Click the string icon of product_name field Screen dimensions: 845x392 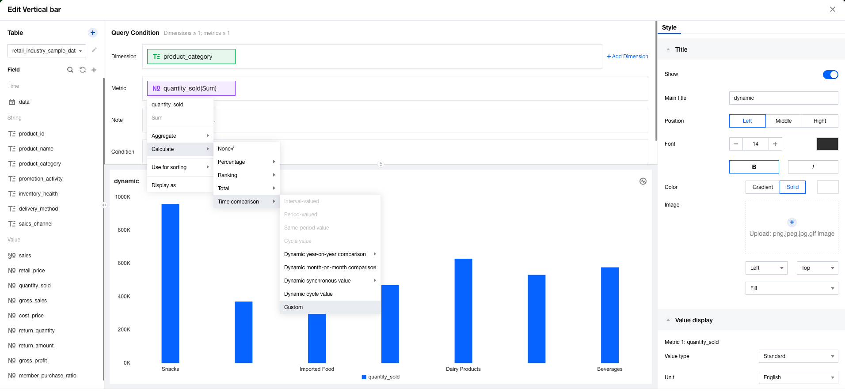12,149
